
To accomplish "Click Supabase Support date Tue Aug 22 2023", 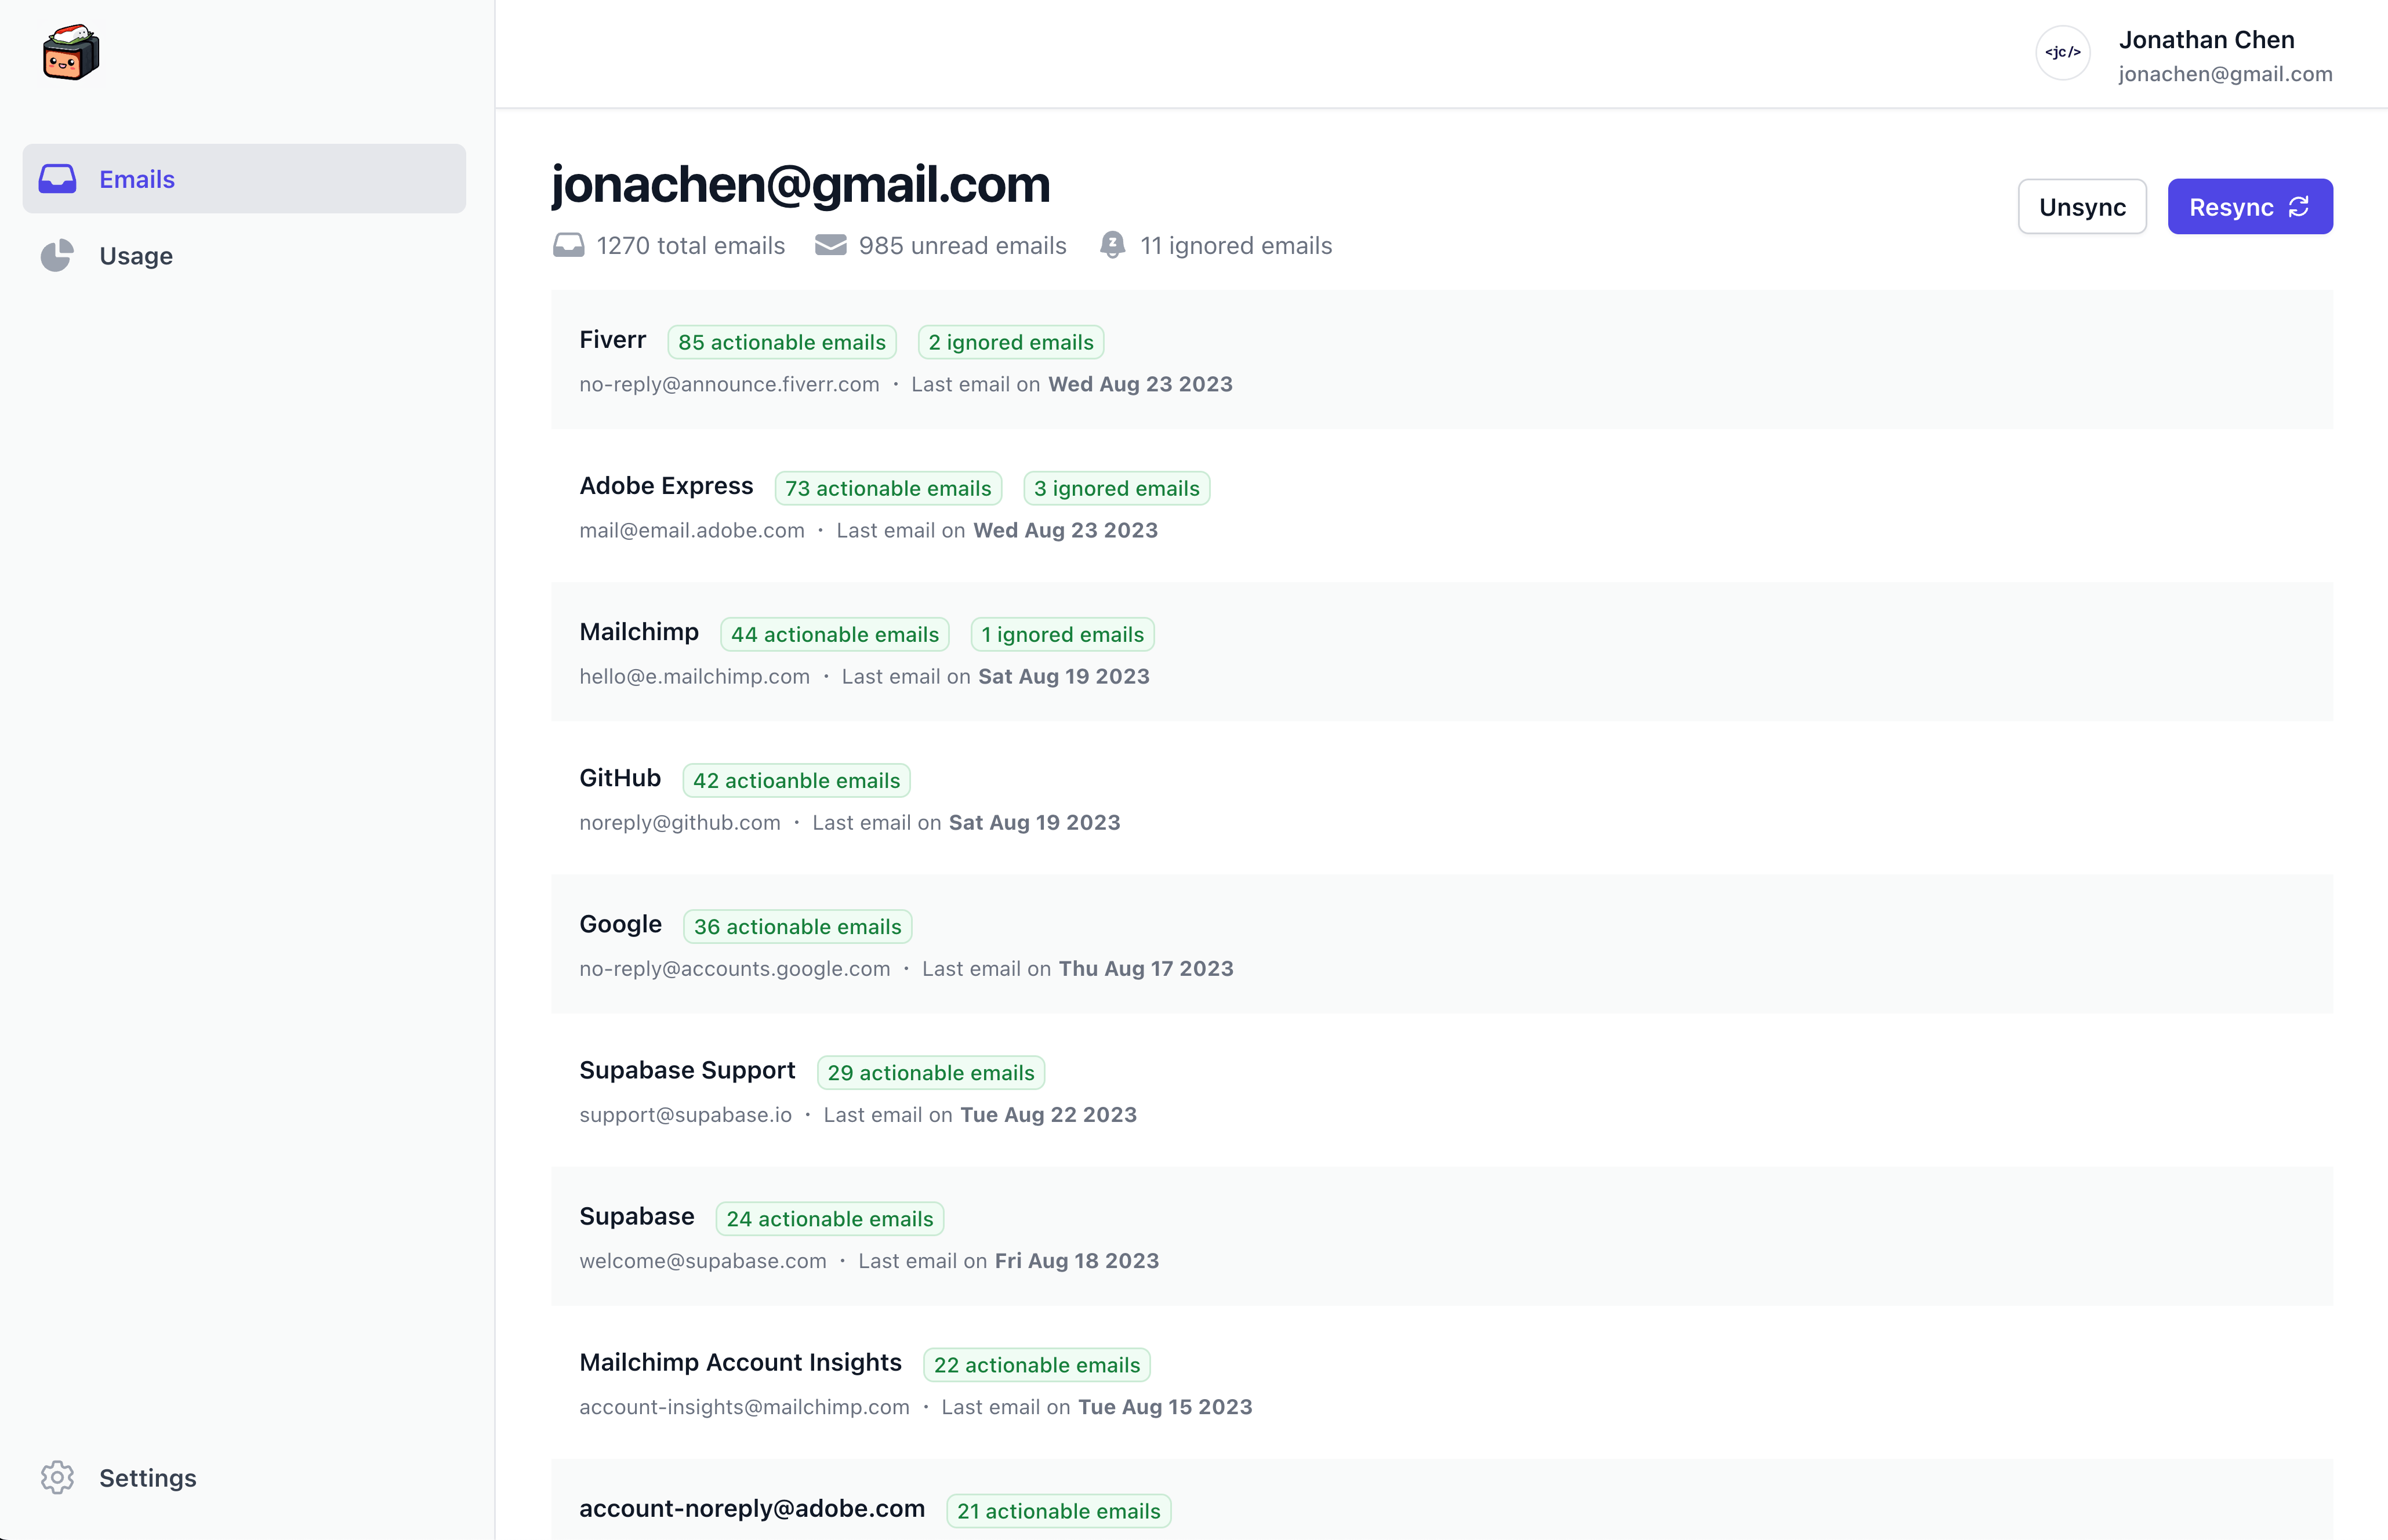I will [x=1049, y=1114].
